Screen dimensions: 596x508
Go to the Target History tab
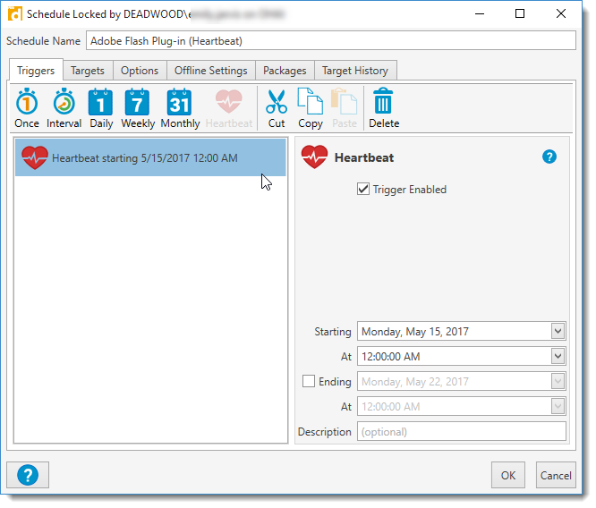(x=355, y=71)
